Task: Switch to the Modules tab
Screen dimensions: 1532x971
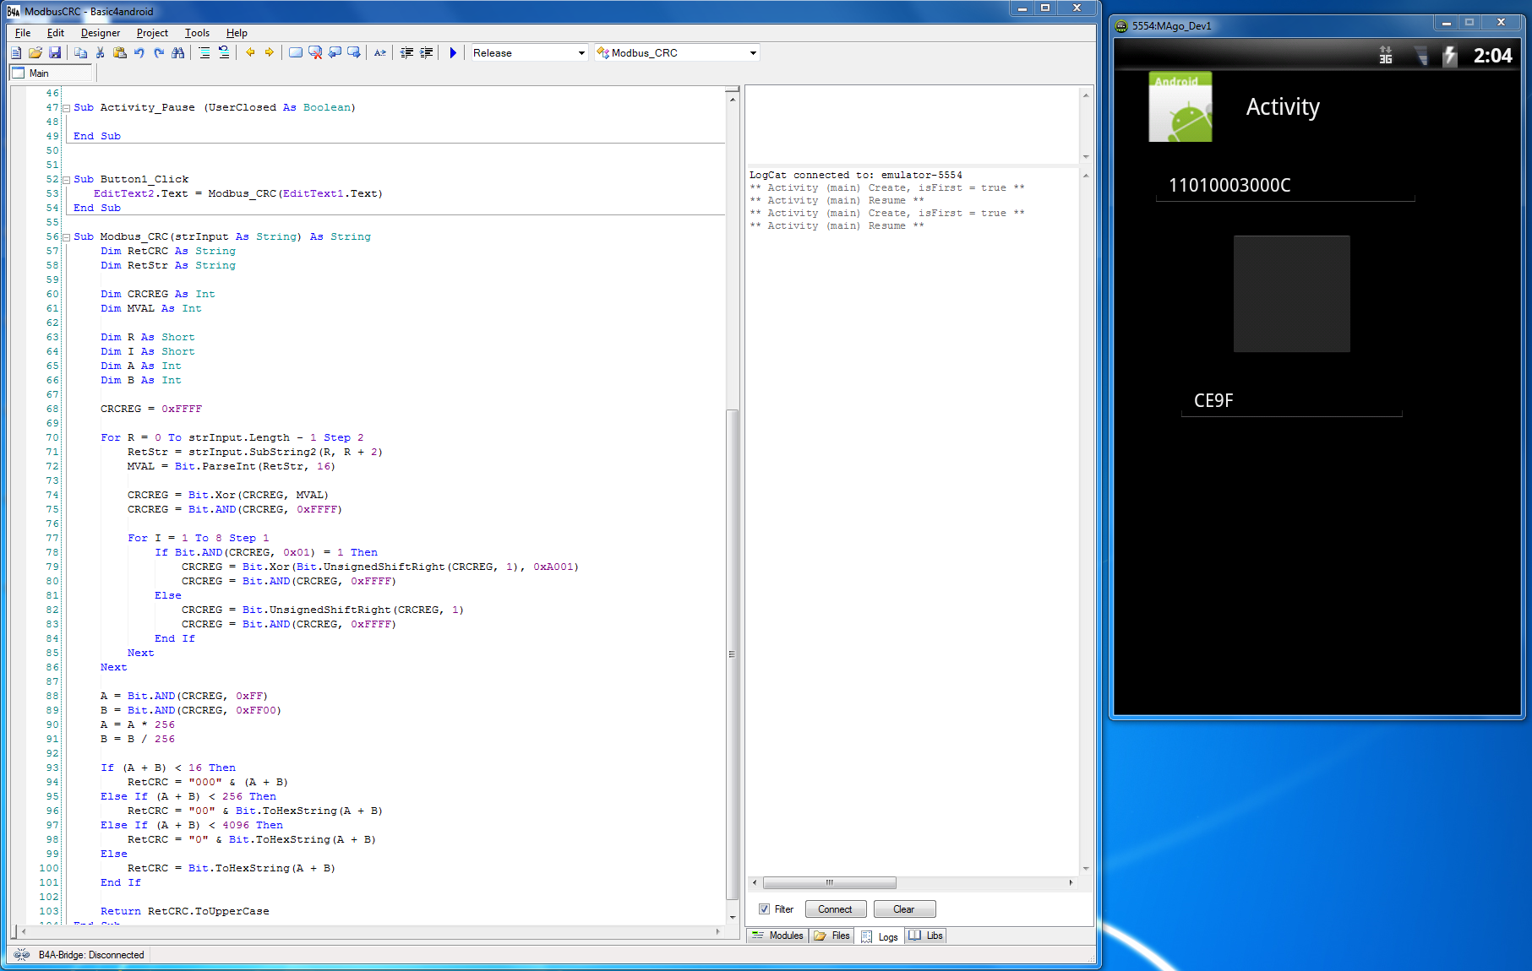Action: point(777,936)
